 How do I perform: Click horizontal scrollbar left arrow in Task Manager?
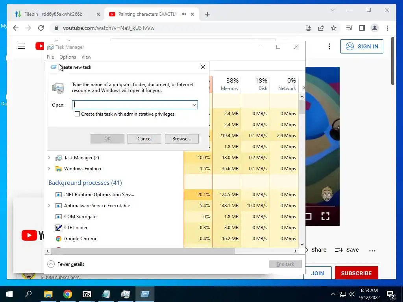[x=48, y=251]
